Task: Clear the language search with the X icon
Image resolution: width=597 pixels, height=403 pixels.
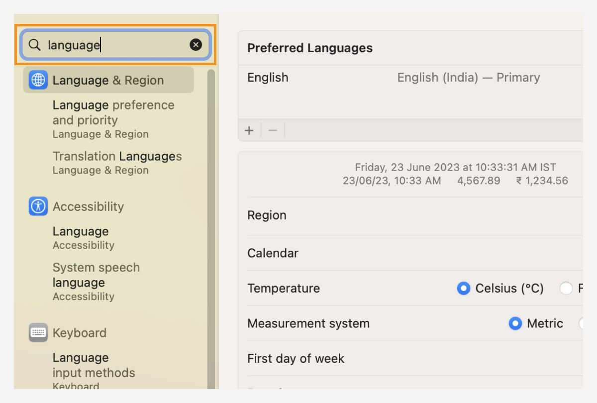Action: (x=196, y=45)
